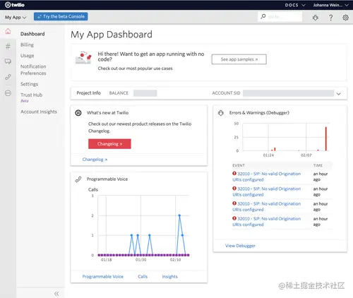Select Dashboard in the side menu
The width and height of the screenshot is (353, 298).
(x=32, y=34)
